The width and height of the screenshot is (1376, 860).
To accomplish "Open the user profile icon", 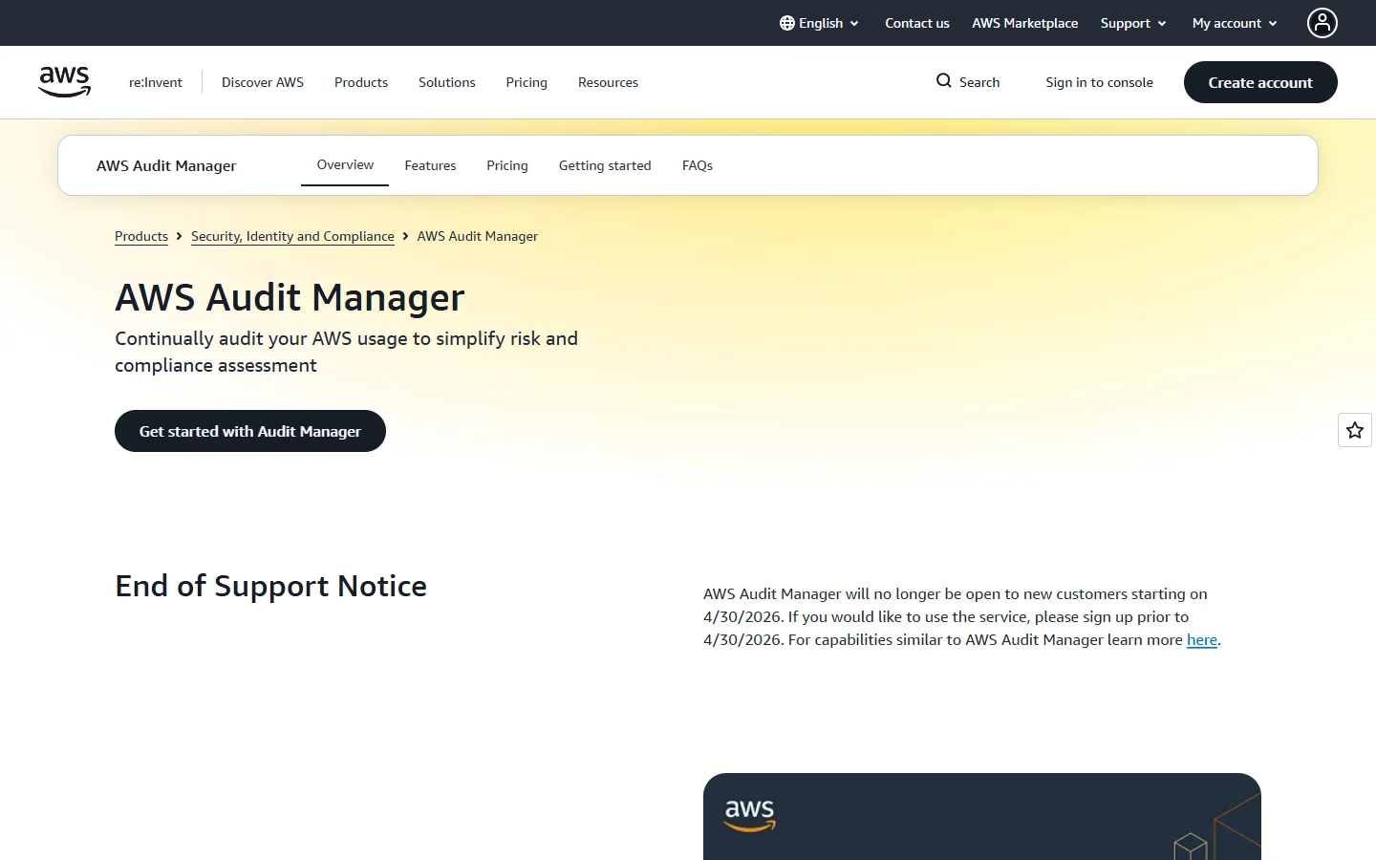I will coord(1322,23).
